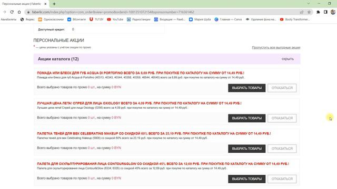Click 'Пропустить все выгодные акции' link

[x=276, y=48]
